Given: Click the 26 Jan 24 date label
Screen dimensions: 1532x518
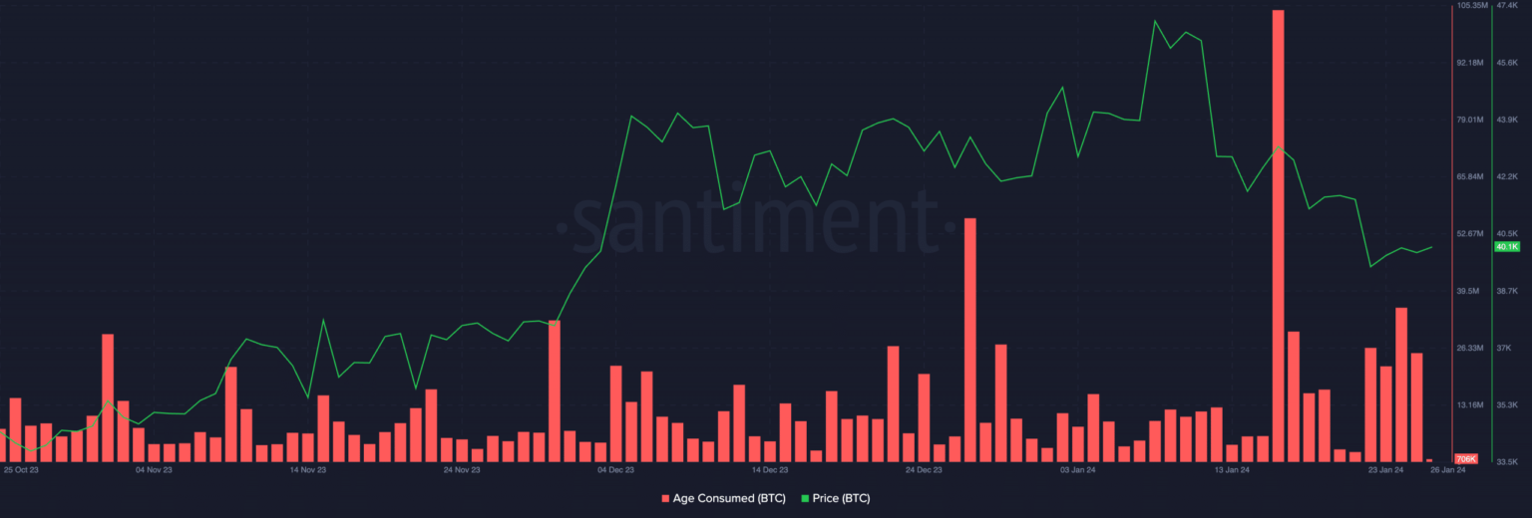Looking at the screenshot, I should (1448, 470).
